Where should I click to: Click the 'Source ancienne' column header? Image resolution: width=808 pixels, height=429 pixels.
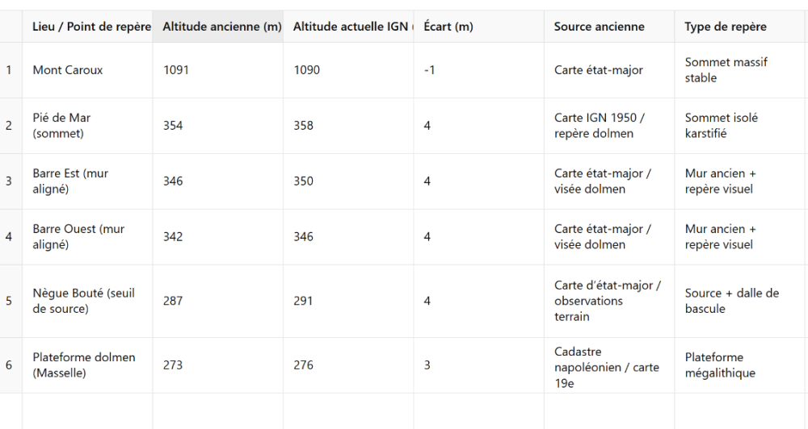pyautogui.click(x=599, y=27)
